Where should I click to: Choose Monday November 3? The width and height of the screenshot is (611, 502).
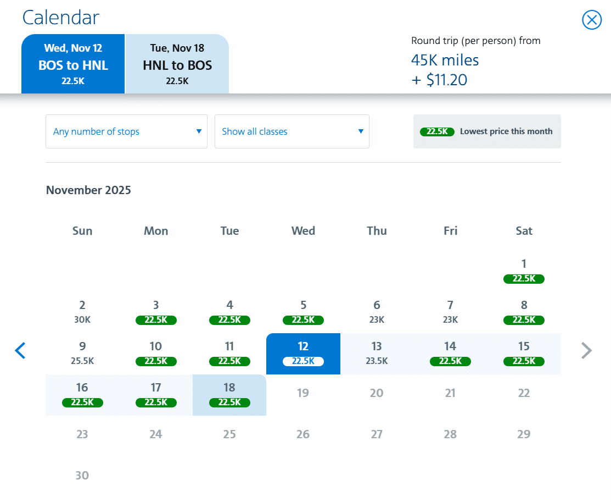[x=156, y=312]
